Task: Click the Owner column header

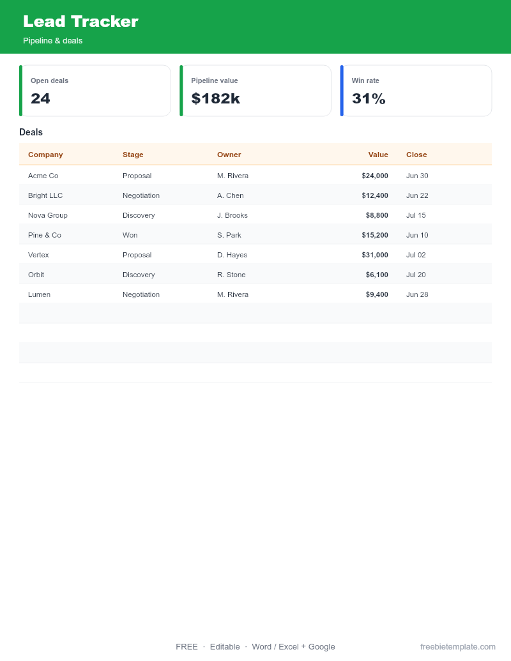Action: click(229, 155)
